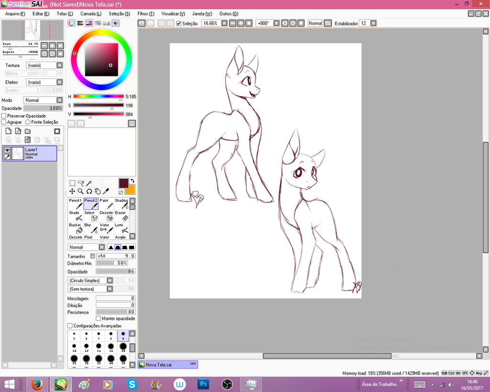Viewport: 490px width, 392px height.
Task: Open the Arquivo menu
Action: 15,14
